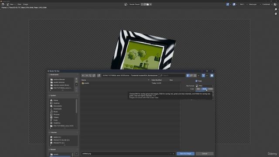The image size is (279, 157).
Task: Switch to thumbnail display mode
Action: tap(195, 75)
